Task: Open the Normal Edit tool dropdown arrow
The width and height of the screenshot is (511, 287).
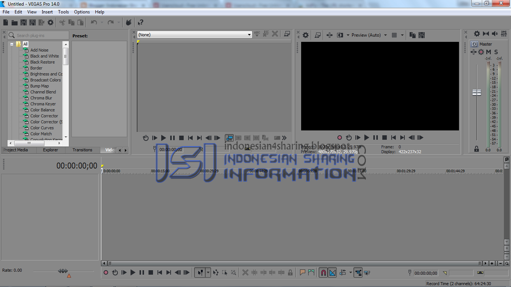Action: pos(208,273)
